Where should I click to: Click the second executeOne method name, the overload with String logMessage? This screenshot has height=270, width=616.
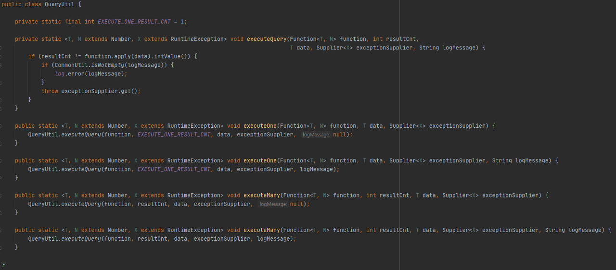tap(260, 160)
